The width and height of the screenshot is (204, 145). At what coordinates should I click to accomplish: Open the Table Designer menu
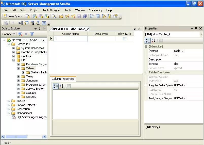point(52,10)
